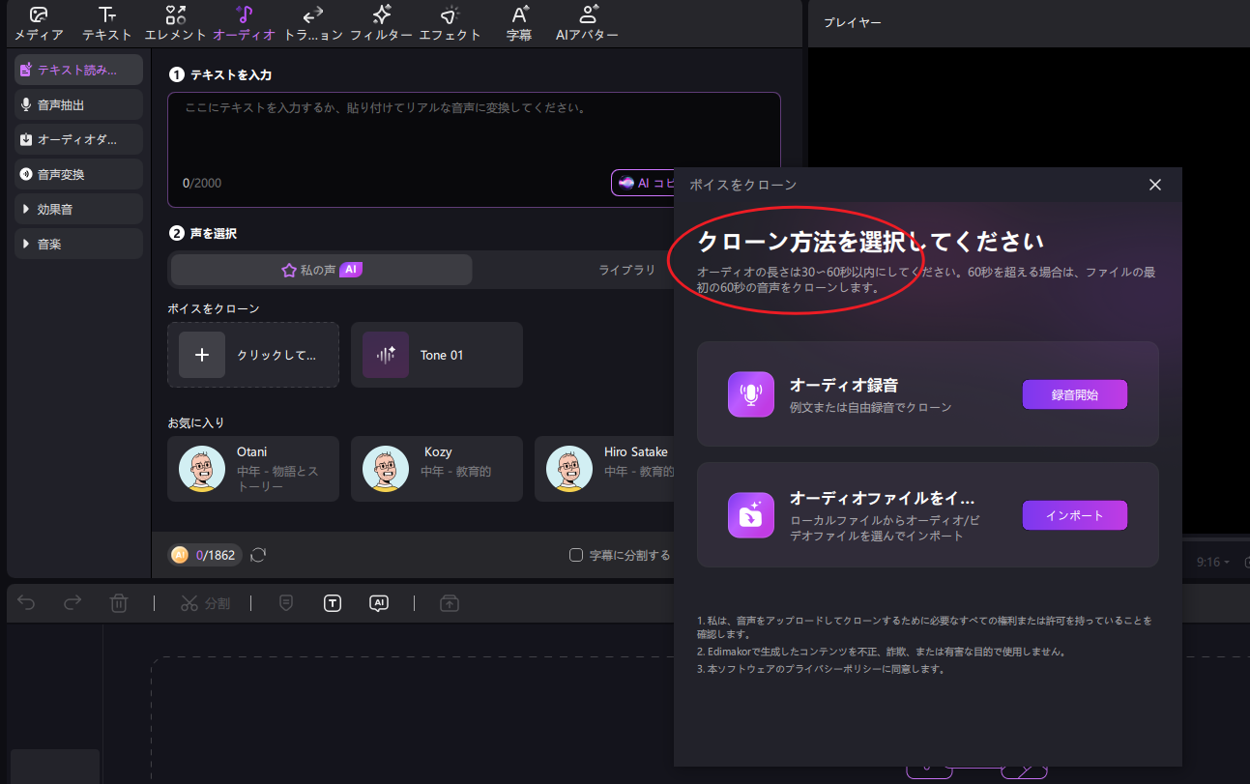This screenshot has height=784, width=1250.
Task: Select オーディオダウンロード sidebar item
Action: (x=78, y=139)
